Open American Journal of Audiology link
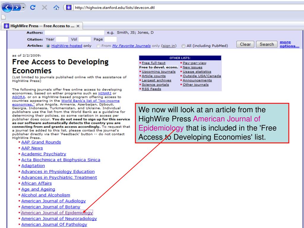 pyautogui.click(x=53, y=201)
